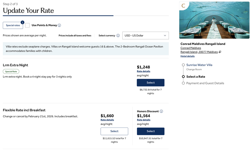
Task: Click the Prices shown are average per night text
Action: tap(25, 35)
